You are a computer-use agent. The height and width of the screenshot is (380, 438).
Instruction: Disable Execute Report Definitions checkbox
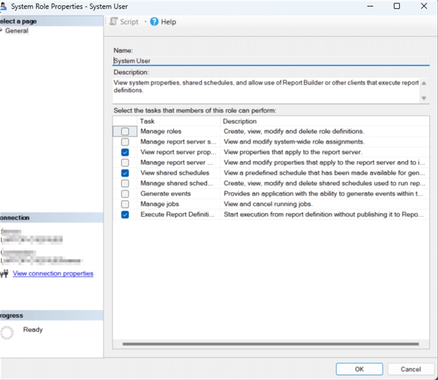coord(125,215)
